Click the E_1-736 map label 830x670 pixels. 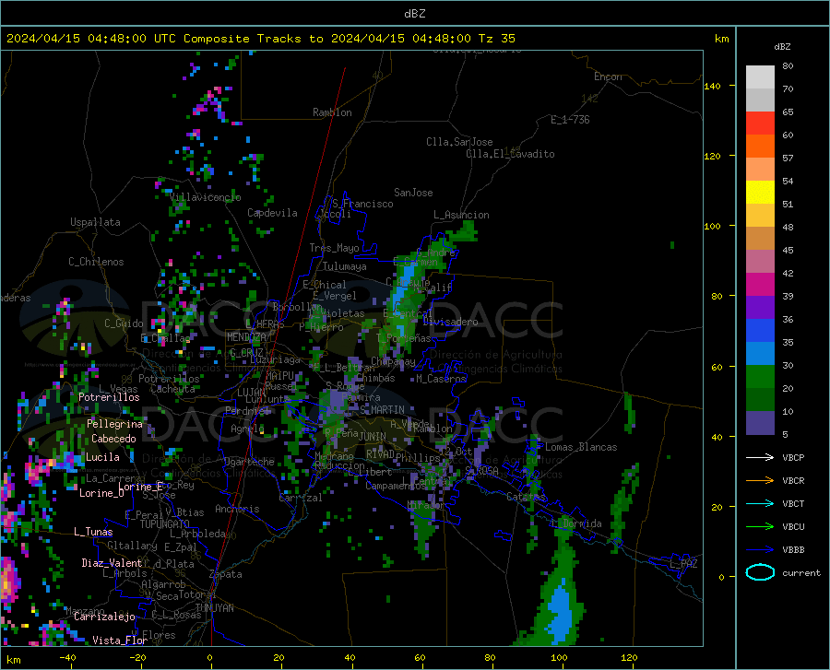[x=570, y=120]
